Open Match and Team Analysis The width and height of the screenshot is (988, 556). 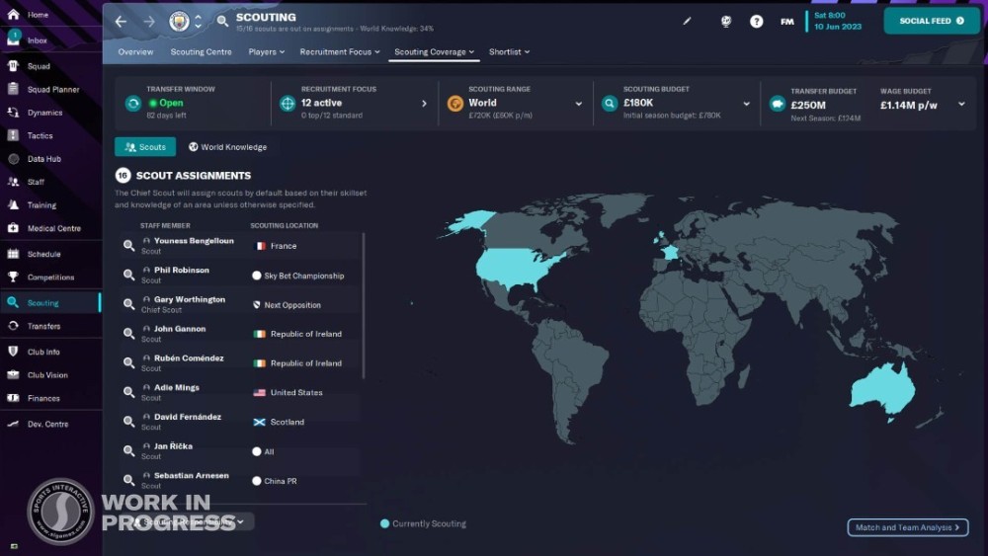coord(907,527)
